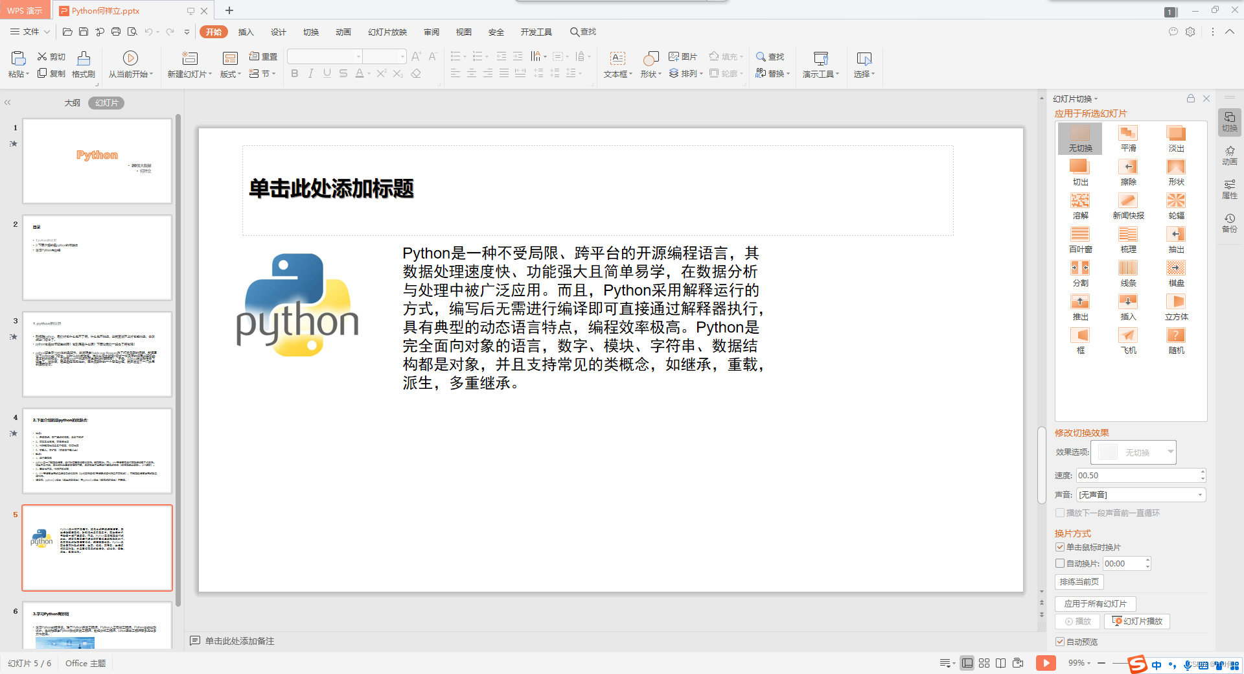Switch to slide sorter view icon

click(x=984, y=663)
